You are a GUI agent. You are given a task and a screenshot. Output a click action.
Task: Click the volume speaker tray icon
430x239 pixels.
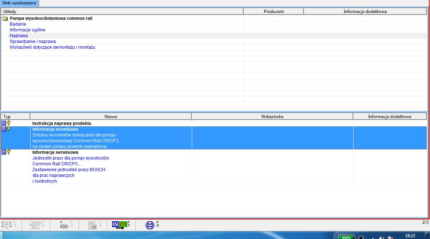click(381, 238)
